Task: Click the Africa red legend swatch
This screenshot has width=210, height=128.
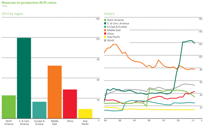Action: pos(105,33)
